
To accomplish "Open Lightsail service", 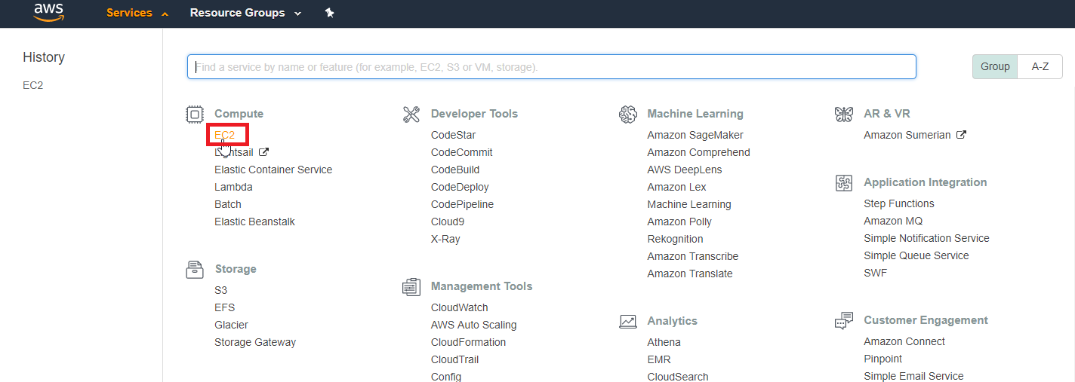I will click(234, 152).
